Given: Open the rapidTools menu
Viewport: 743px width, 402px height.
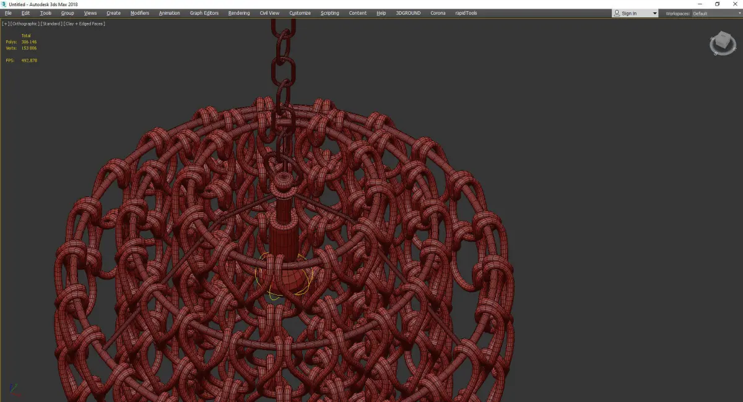Looking at the screenshot, I should coord(466,13).
